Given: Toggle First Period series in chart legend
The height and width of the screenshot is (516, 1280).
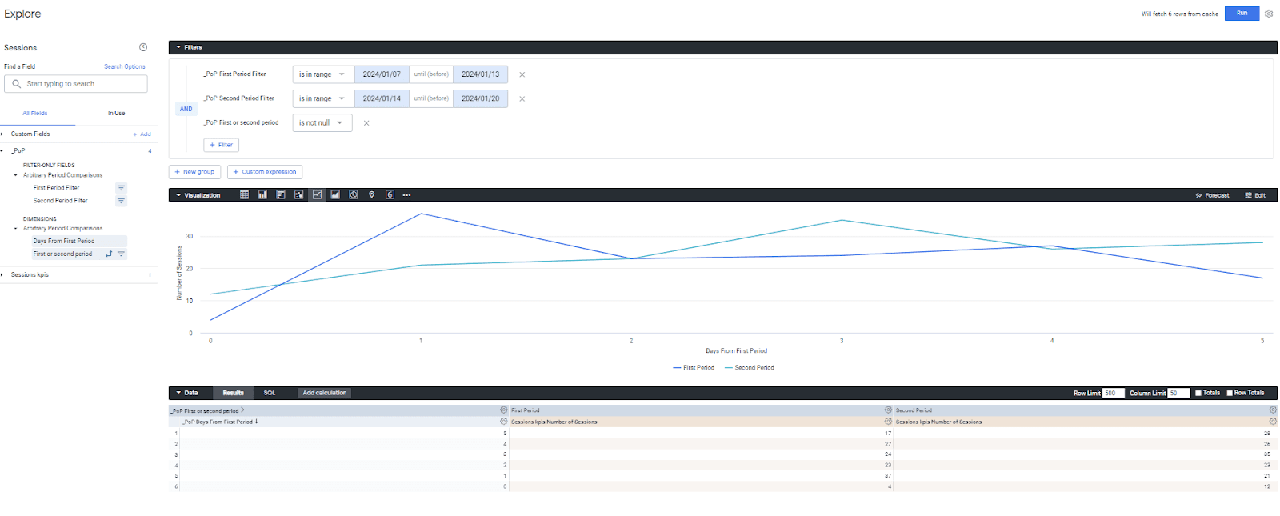Looking at the screenshot, I should (x=694, y=368).
